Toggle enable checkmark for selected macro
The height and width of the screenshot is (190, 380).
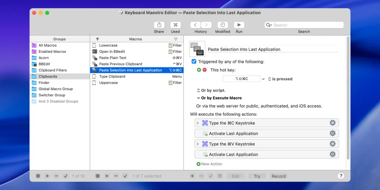point(125,176)
